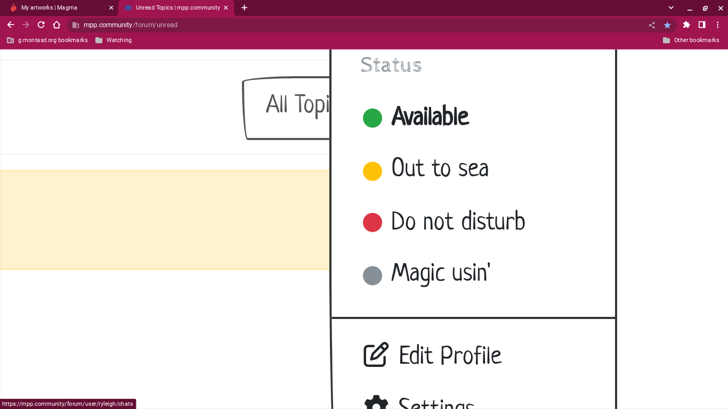Click the Edit Profile pencil icon
This screenshot has height=409, width=728.
point(376,355)
